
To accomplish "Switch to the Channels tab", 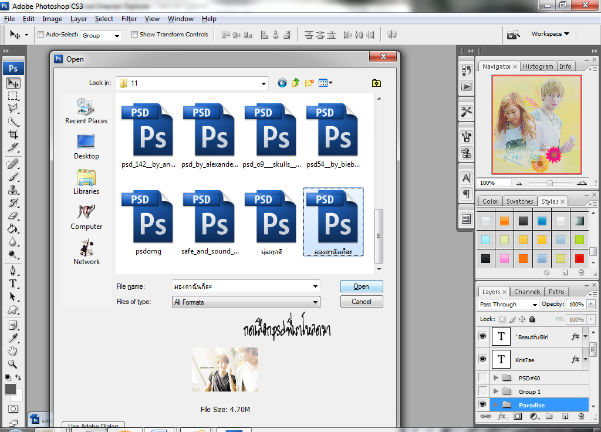I will pyautogui.click(x=527, y=292).
